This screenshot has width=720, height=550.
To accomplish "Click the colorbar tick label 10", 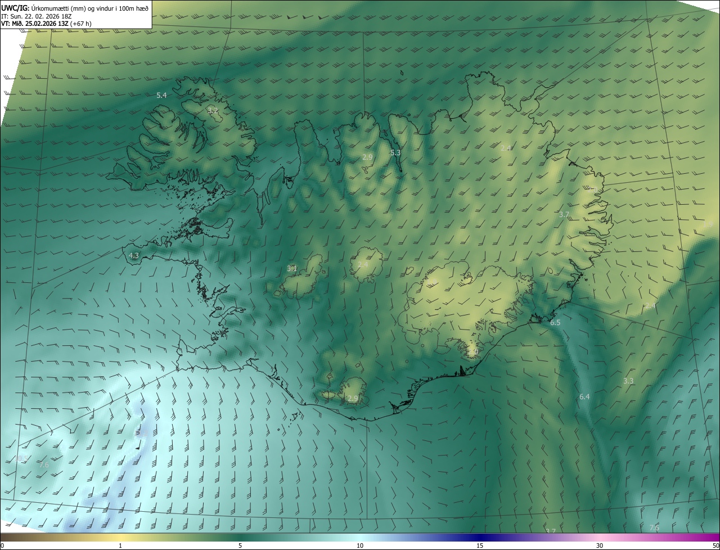I will (x=360, y=546).
